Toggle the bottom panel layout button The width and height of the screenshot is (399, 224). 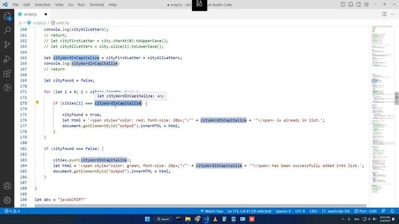[x=350, y=4]
